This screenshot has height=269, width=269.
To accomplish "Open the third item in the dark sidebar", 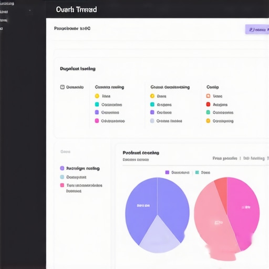I will pyautogui.click(x=4, y=20).
